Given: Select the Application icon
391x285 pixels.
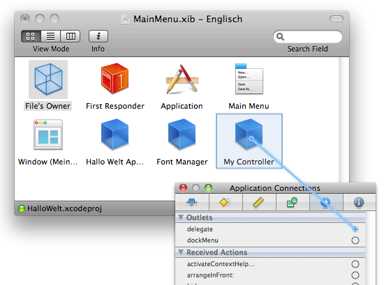Looking at the screenshot, I should (182, 79).
